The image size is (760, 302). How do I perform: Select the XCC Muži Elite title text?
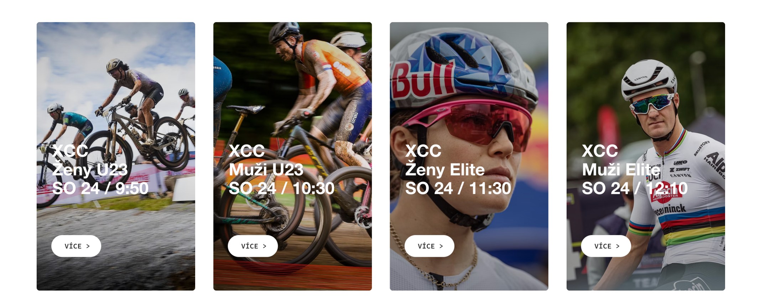[621, 160]
